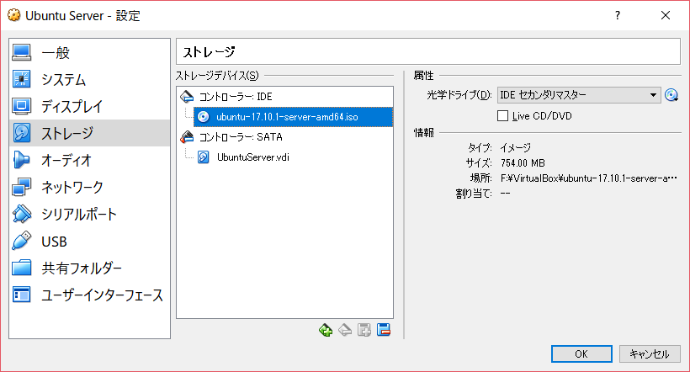
Task: Click the add storage attachment icon
Action: (364, 330)
